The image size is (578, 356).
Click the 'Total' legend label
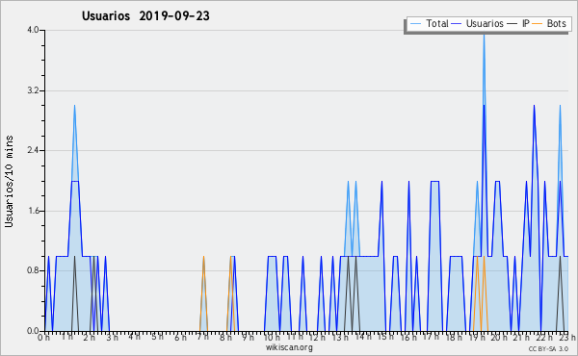coord(437,23)
